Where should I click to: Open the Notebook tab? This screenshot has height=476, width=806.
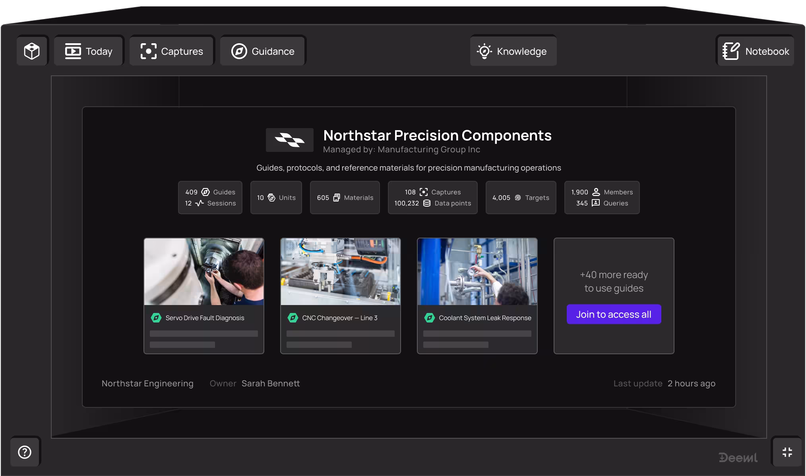[755, 51]
